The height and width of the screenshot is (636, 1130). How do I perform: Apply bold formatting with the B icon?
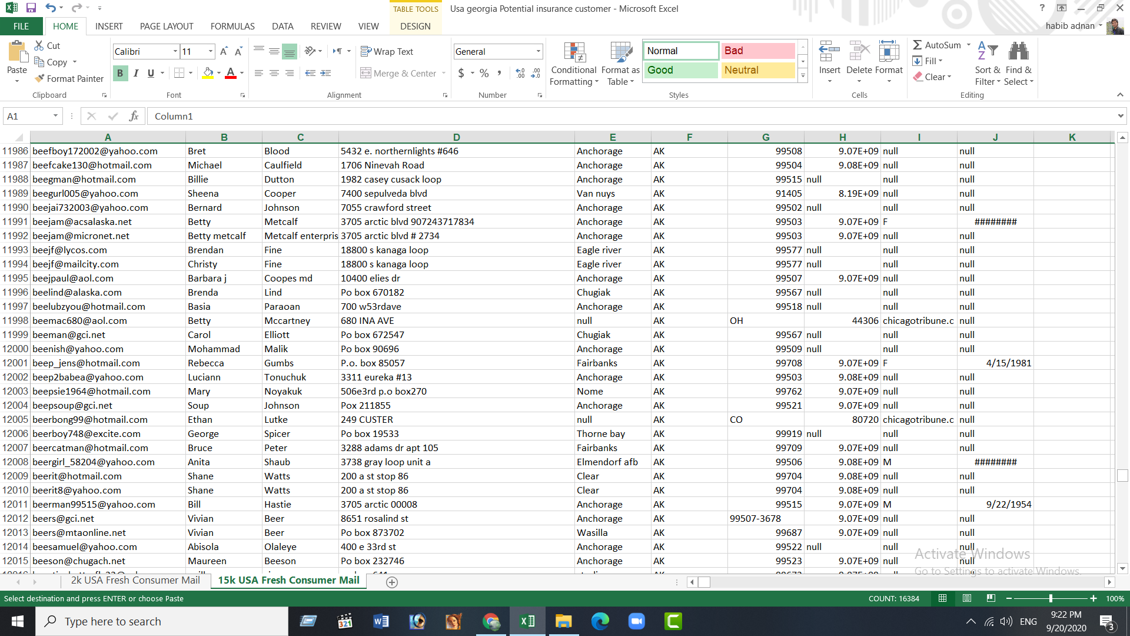120,73
